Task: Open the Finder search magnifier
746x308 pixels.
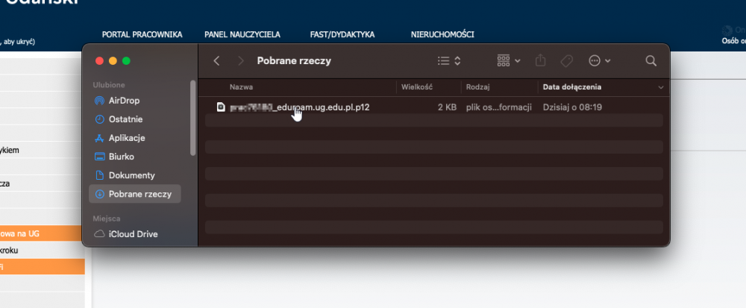Action: [651, 60]
